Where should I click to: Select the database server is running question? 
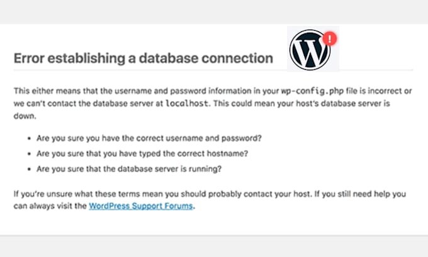129,169
